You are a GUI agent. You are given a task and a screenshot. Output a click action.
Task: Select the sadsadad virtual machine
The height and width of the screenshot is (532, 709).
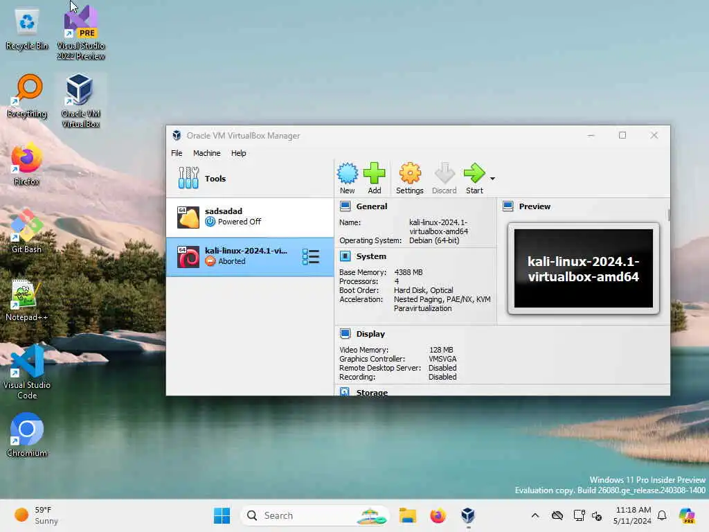(249, 217)
